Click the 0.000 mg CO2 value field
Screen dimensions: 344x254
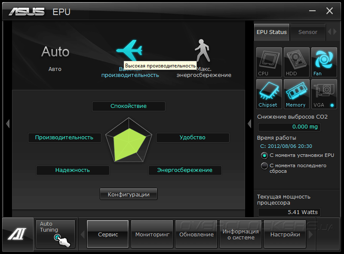(289, 127)
